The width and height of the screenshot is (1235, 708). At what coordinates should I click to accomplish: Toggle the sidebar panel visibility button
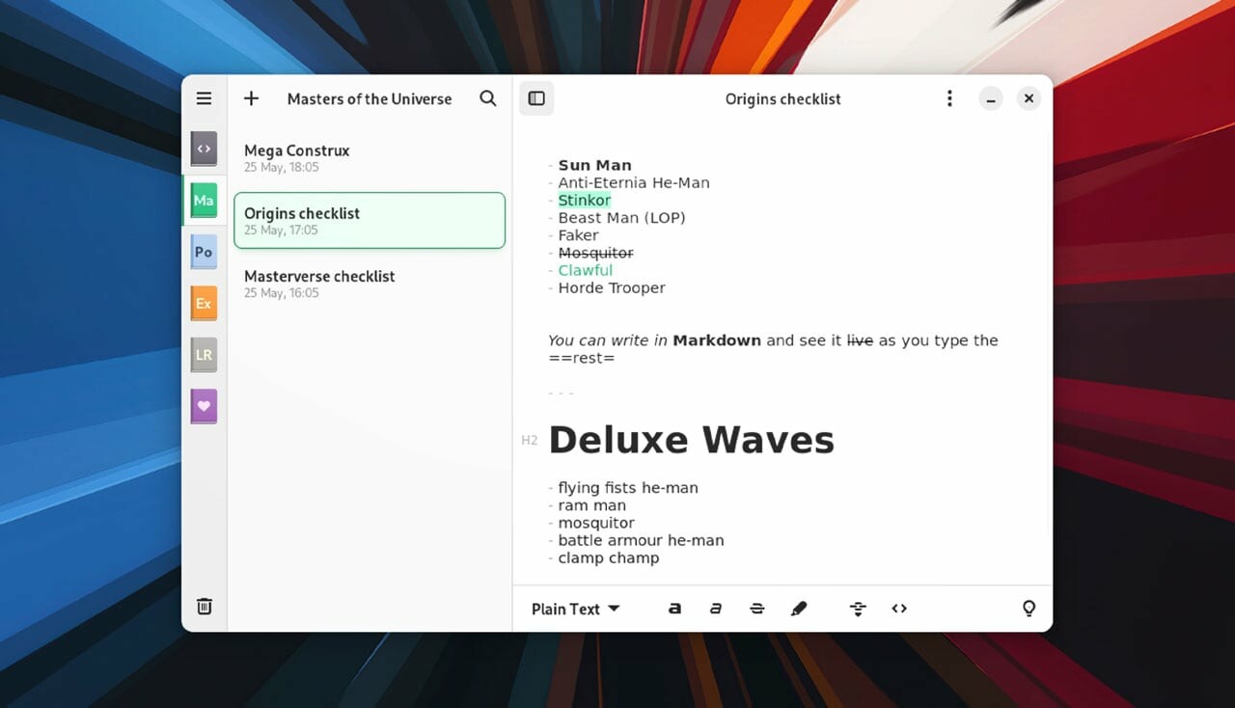[x=536, y=98]
